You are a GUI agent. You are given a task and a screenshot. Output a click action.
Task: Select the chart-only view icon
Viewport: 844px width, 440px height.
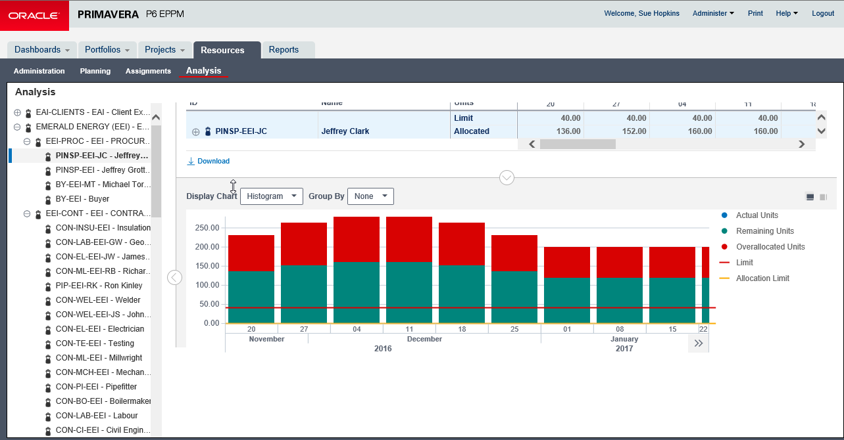(824, 196)
